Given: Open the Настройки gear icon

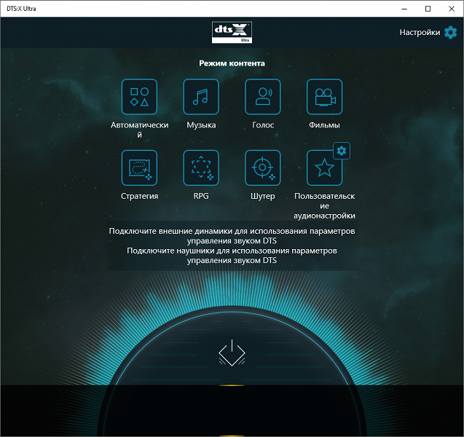Looking at the screenshot, I should tap(451, 32).
